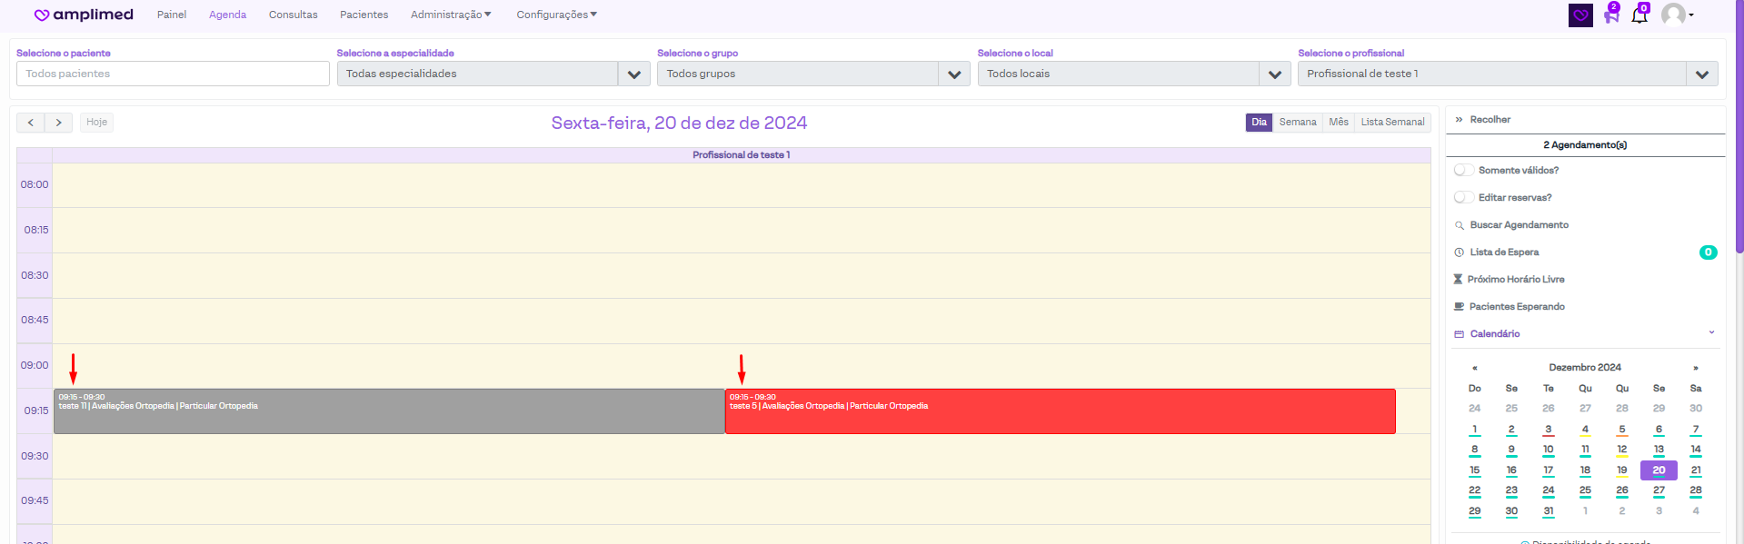Click the Pacientes Esperando coffee cup icon
The width and height of the screenshot is (1744, 544).
coord(1460,307)
